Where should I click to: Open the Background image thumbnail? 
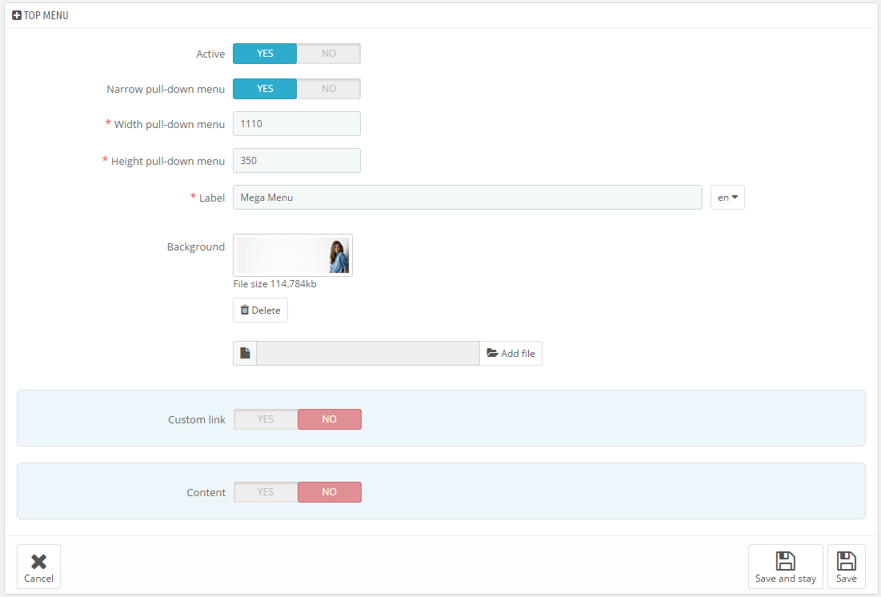(x=293, y=255)
